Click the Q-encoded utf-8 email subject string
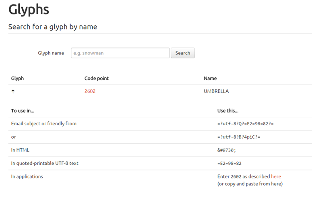 coord(246,124)
